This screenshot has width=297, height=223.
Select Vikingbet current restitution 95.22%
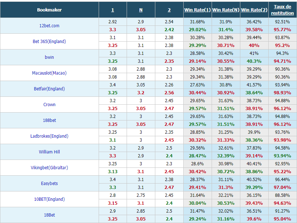282,172
